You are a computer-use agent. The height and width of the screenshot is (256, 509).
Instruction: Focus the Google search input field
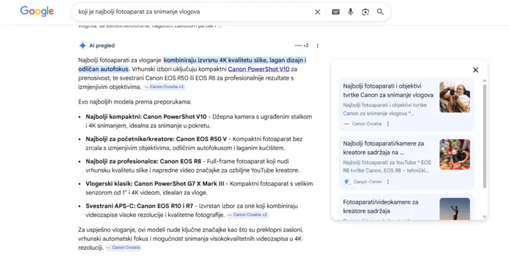point(193,12)
